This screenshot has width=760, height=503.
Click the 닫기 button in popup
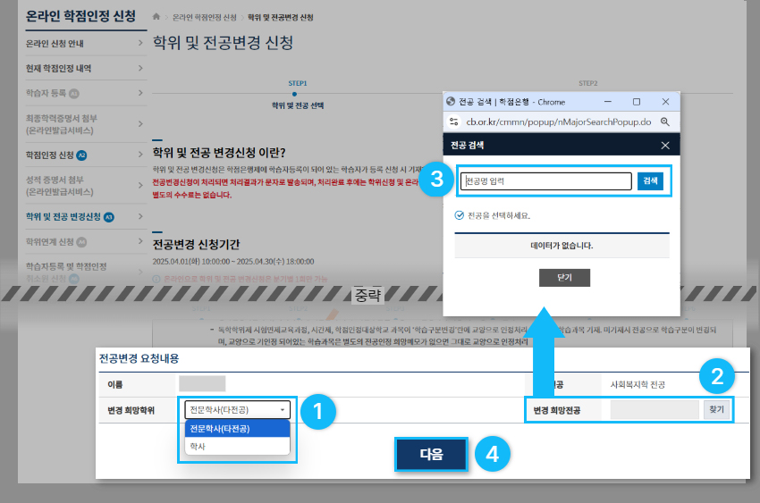[564, 277]
